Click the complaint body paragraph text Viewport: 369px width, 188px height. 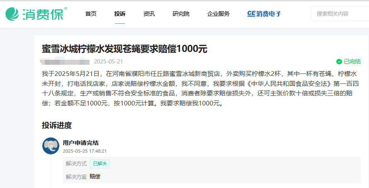tap(200, 89)
